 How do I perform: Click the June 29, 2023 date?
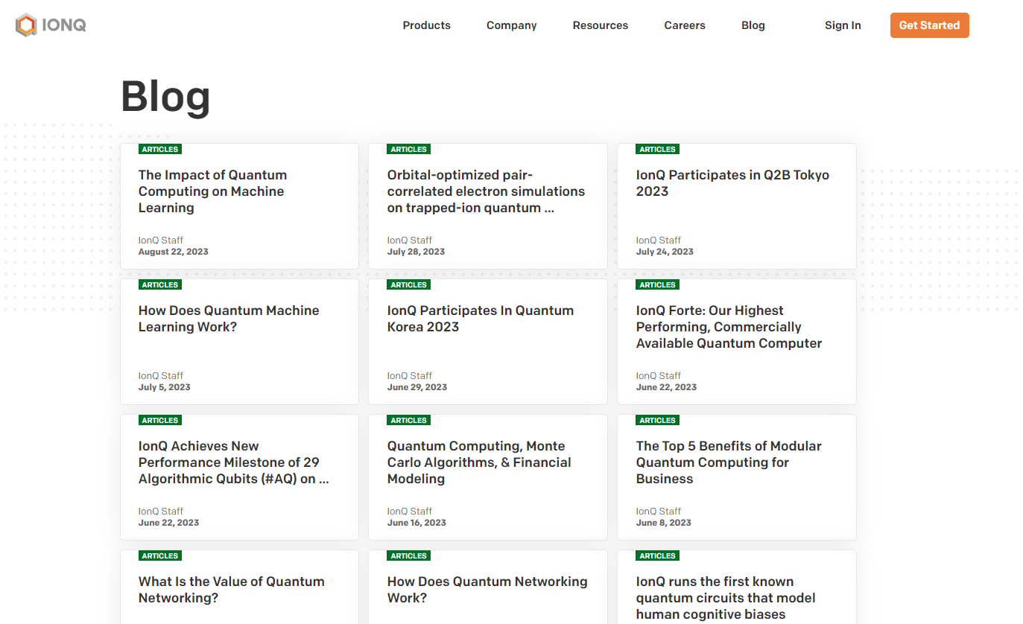coord(417,387)
